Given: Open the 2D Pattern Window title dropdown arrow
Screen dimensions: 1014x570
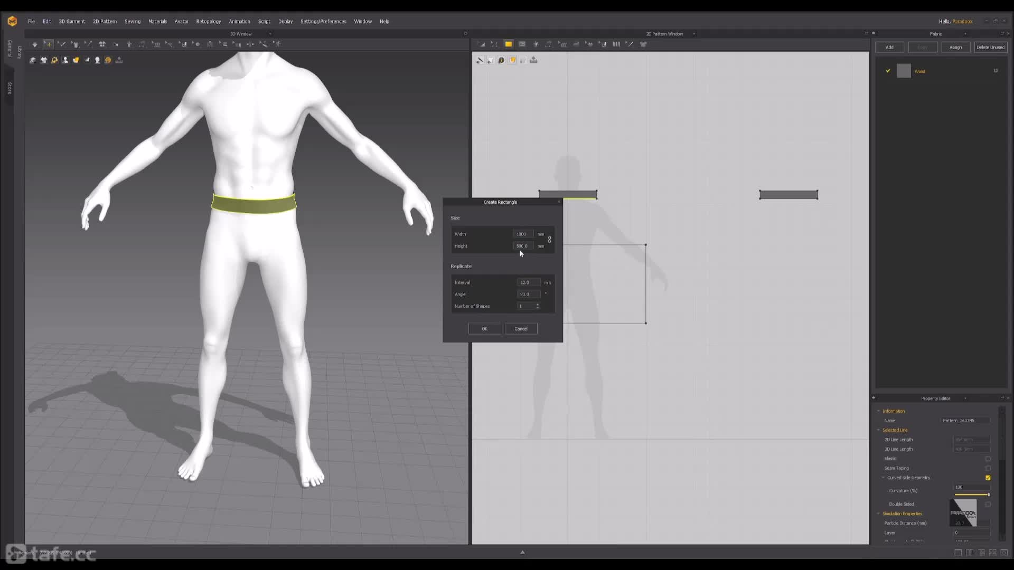Looking at the screenshot, I should tap(694, 34).
